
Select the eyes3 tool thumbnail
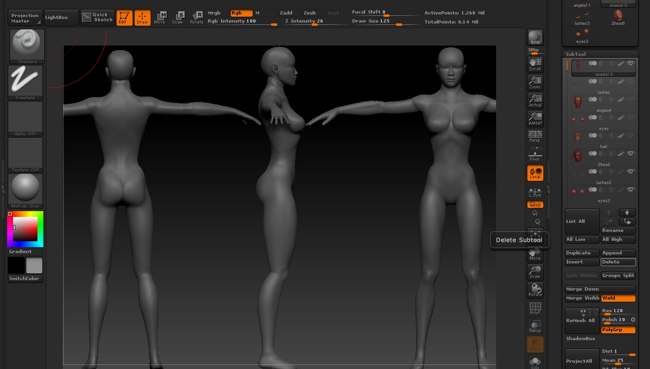click(x=582, y=35)
